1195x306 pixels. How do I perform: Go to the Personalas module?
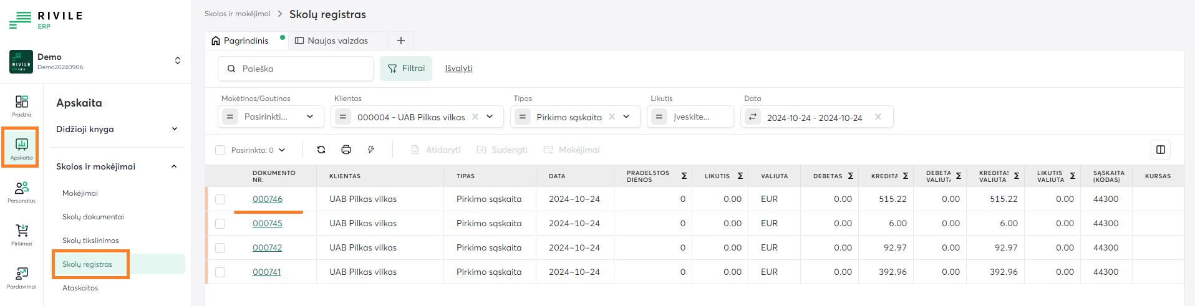coord(22,191)
